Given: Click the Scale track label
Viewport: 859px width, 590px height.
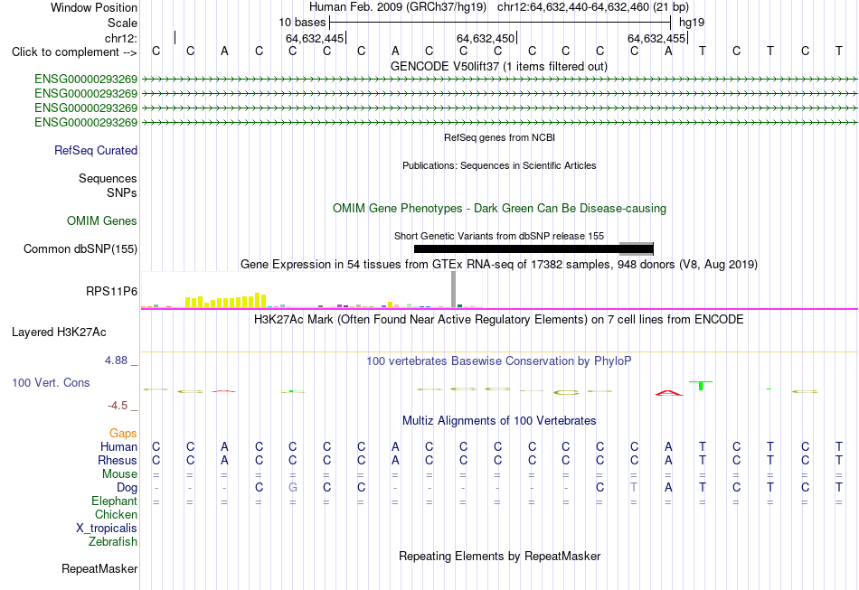Looking at the screenshot, I should [123, 23].
